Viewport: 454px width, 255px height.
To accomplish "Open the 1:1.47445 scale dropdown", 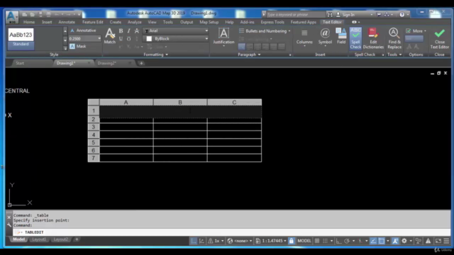I will pyautogui.click(x=271, y=241).
